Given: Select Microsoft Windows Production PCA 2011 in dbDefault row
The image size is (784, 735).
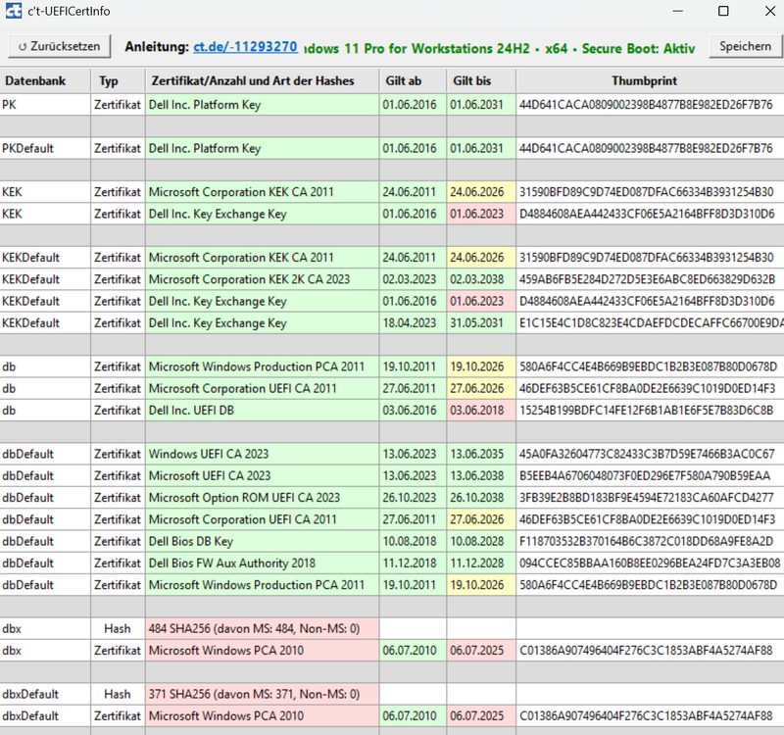Looking at the screenshot, I should (262, 585).
